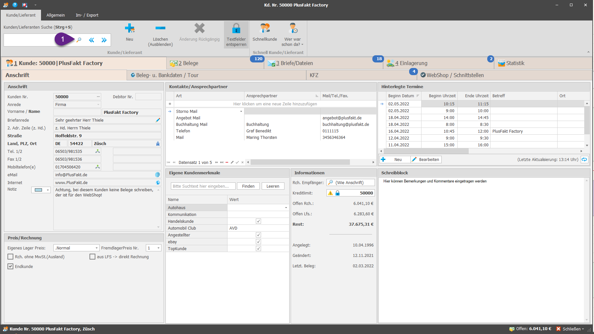Jump to last contact record
The width and height of the screenshot is (594, 334).
(222, 162)
